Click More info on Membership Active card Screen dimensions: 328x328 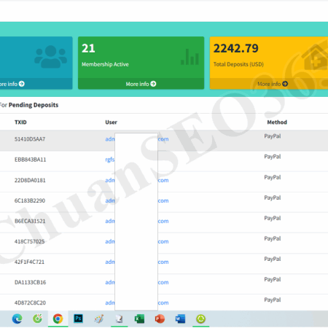(x=141, y=84)
